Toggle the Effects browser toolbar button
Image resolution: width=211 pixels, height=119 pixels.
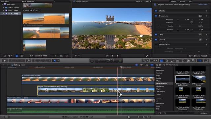pos(162,61)
